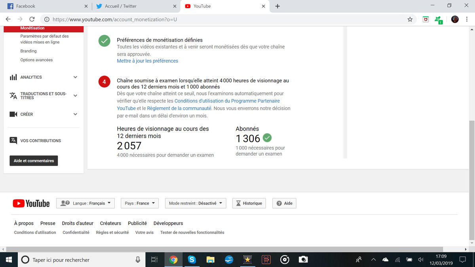Select the YouTube browser tab

(x=224, y=6)
